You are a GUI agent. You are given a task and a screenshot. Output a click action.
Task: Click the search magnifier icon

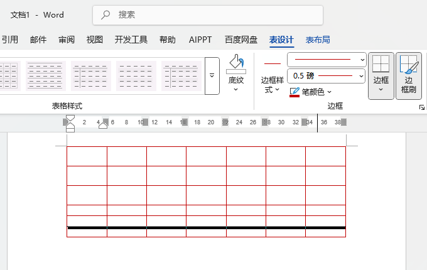[x=105, y=14]
